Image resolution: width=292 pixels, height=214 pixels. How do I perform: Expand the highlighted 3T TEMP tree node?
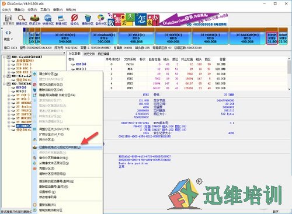[x=9, y=126]
